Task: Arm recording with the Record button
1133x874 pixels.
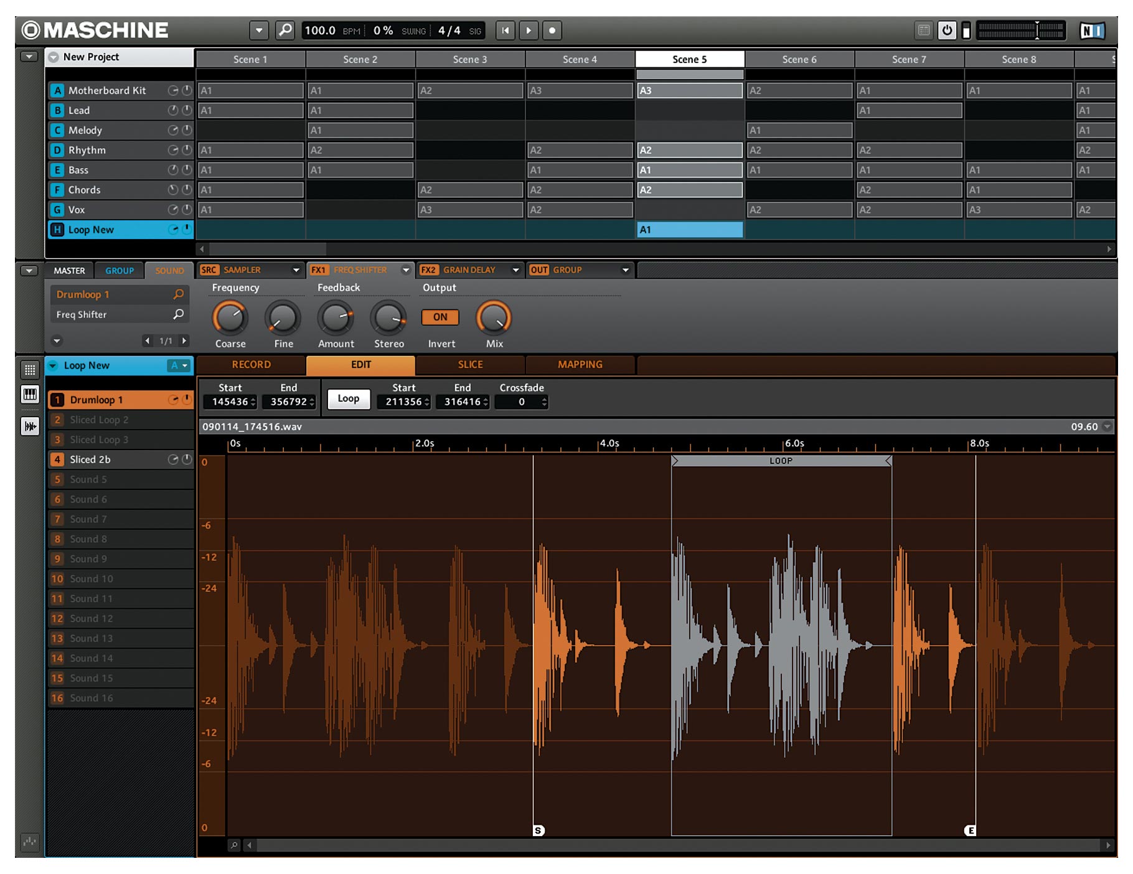Action: click(552, 30)
